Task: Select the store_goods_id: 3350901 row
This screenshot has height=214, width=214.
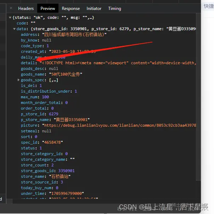Action: pyautogui.click(x=48, y=171)
